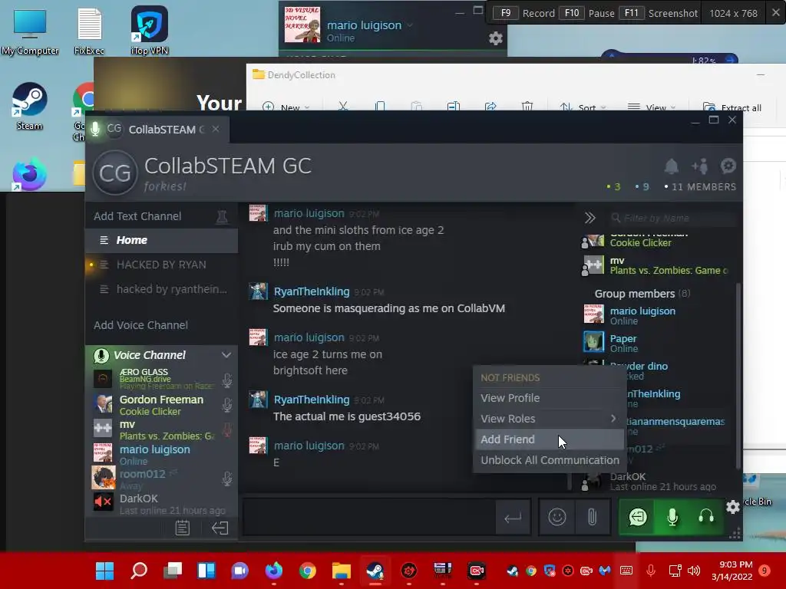
Task: Click volume speaker icon in system tray
Action: point(694,571)
